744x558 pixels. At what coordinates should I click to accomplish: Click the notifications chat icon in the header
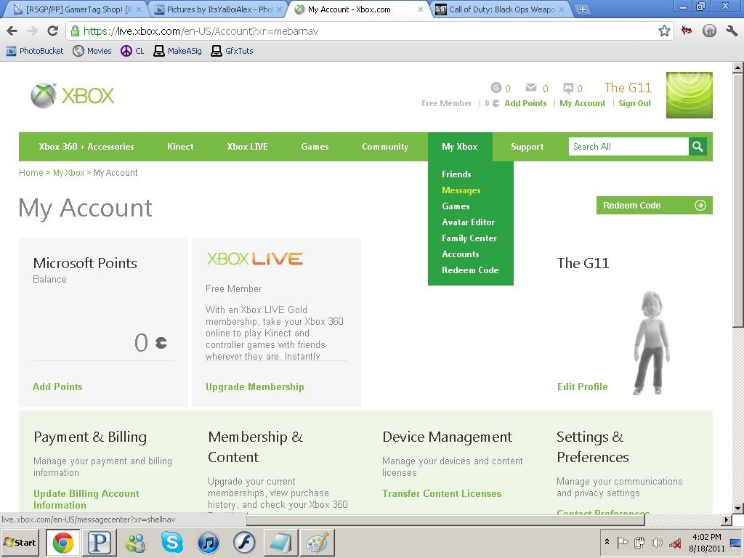pos(568,88)
